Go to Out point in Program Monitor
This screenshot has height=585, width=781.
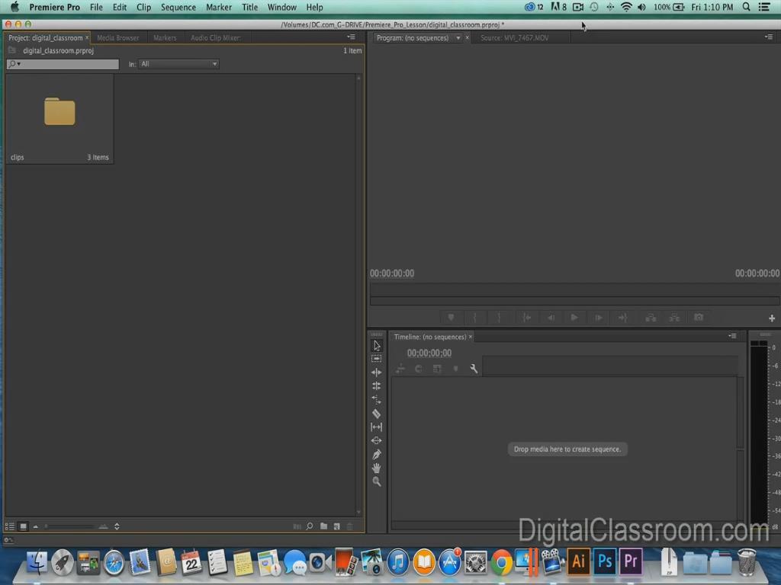[622, 318]
